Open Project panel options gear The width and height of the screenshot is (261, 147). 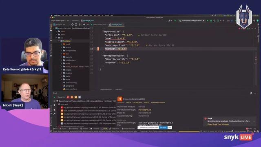tap(84, 24)
